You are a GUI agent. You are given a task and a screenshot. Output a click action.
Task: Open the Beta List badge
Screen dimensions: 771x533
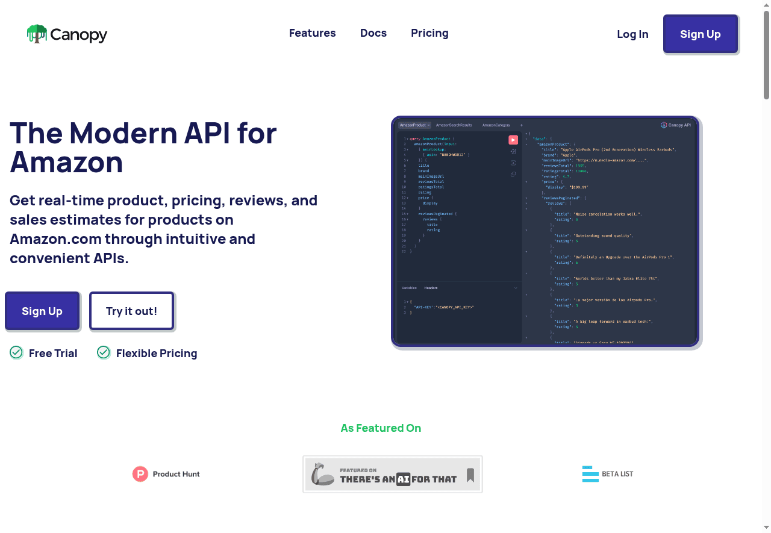(608, 474)
